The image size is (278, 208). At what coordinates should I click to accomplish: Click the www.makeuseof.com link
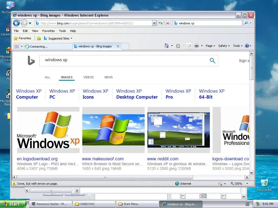click(103, 159)
